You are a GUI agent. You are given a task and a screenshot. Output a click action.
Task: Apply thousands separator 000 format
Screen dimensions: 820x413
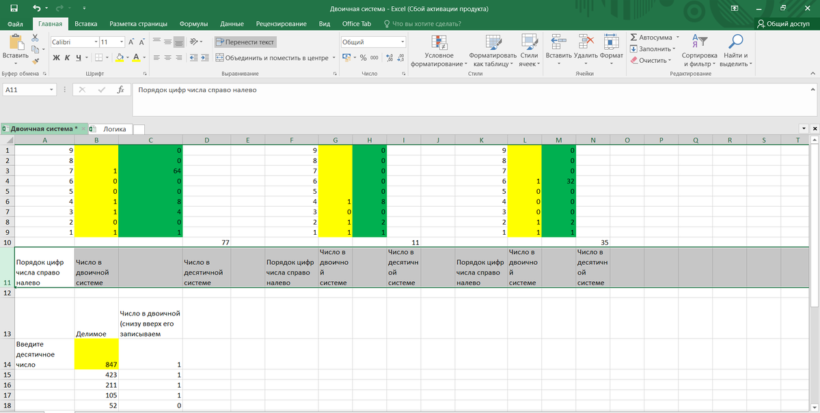pyautogui.click(x=374, y=57)
